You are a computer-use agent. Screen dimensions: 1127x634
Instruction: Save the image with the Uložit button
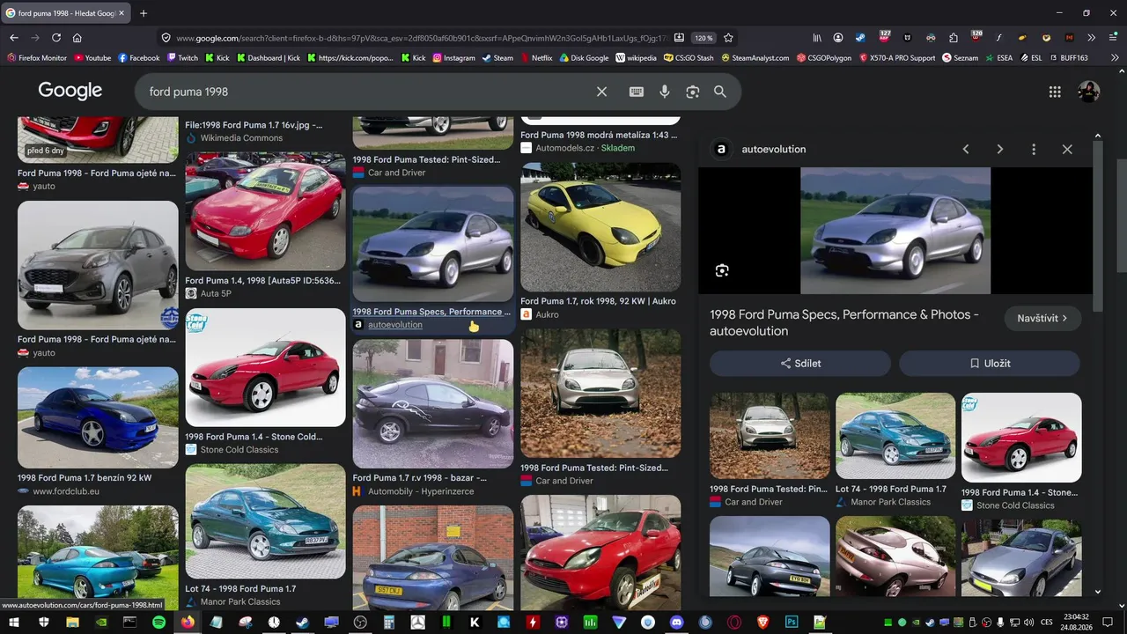[990, 364]
